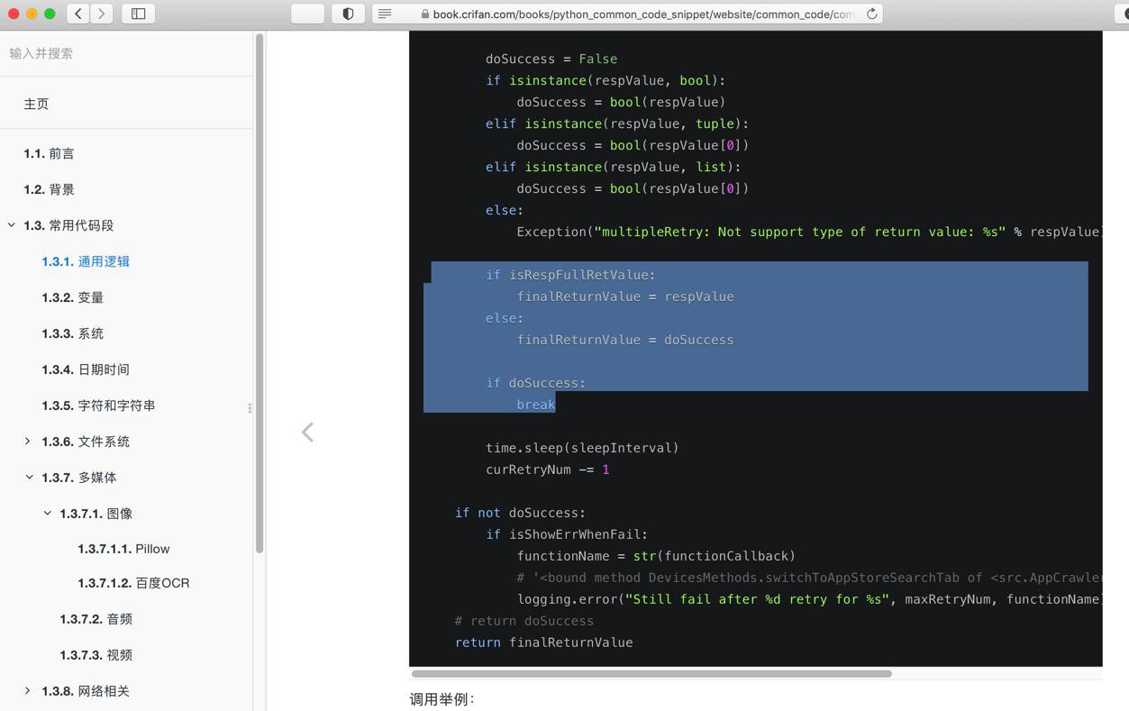The width and height of the screenshot is (1129, 711).
Task: Click the highlighted 'break' statement
Action: (536, 405)
